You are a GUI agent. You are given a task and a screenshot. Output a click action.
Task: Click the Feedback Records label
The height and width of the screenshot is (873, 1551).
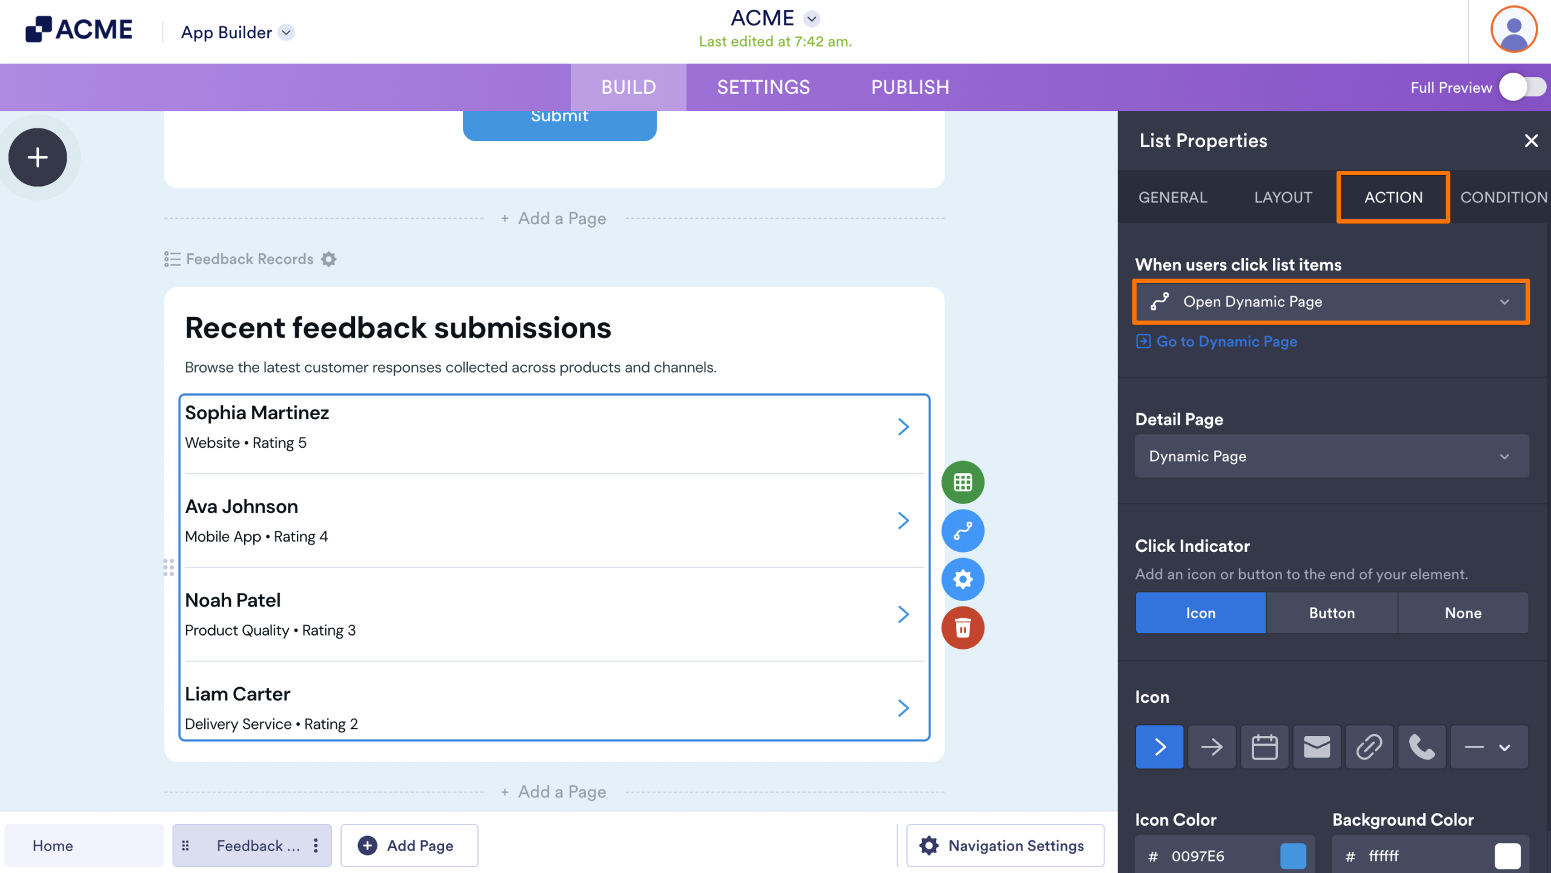(x=250, y=259)
